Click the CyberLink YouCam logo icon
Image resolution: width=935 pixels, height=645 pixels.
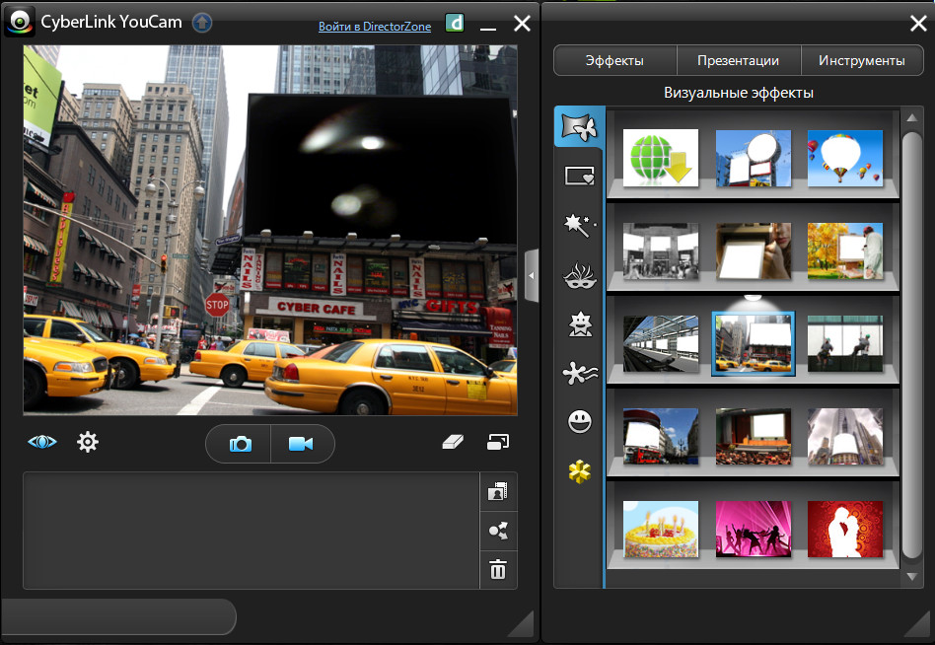[20, 22]
